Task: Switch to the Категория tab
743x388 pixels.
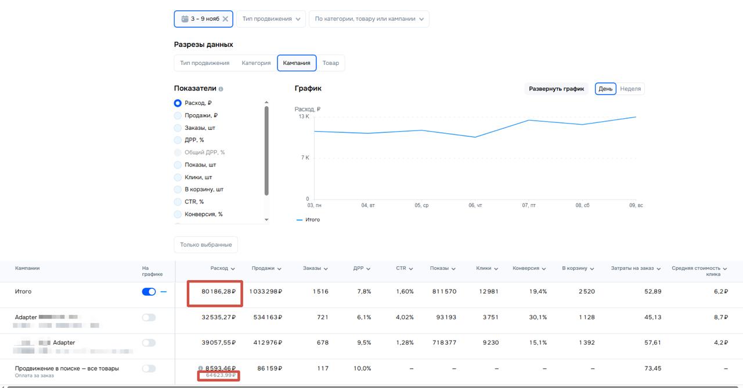Action: [256, 63]
